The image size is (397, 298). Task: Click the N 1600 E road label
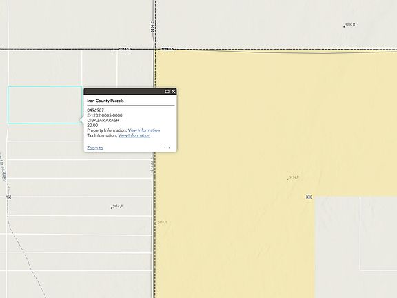(152, 166)
